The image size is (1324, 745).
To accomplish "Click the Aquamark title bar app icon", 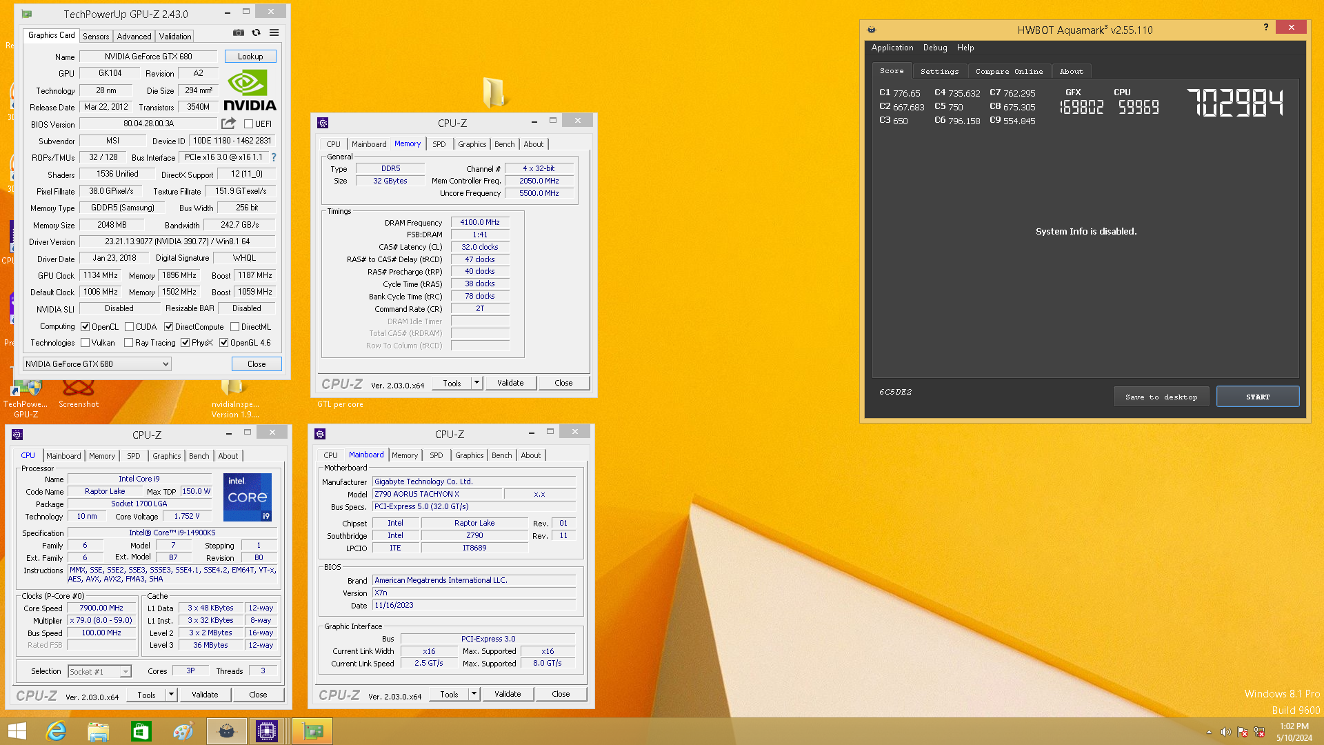I will point(872,30).
